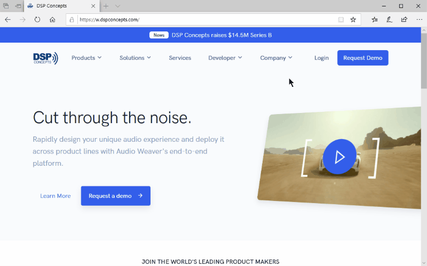Follow the Learn More link

(56, 196)
